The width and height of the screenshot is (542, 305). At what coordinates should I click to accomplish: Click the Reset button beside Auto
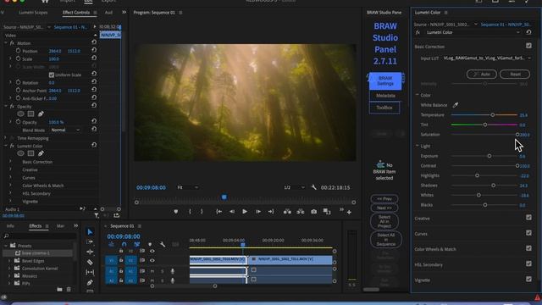point(515,74)
